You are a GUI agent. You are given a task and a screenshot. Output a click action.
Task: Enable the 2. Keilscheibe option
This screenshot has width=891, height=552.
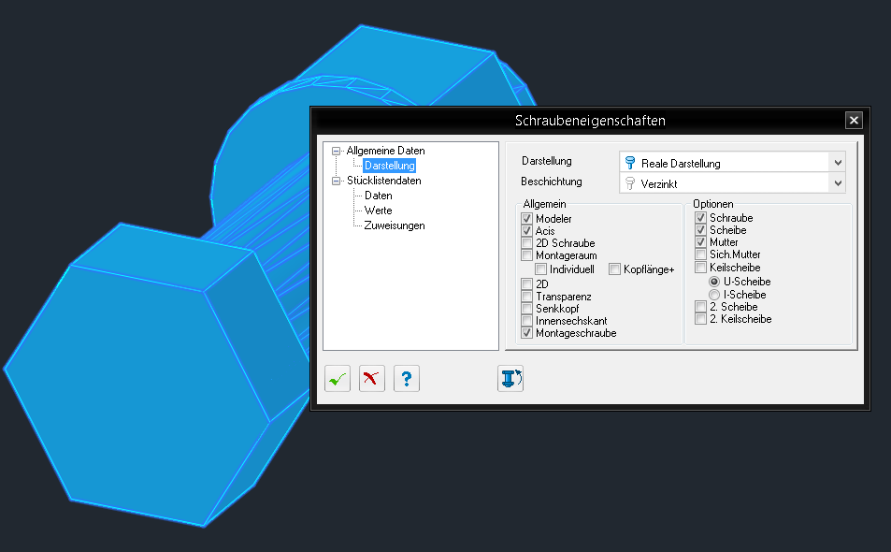(700, 319)
